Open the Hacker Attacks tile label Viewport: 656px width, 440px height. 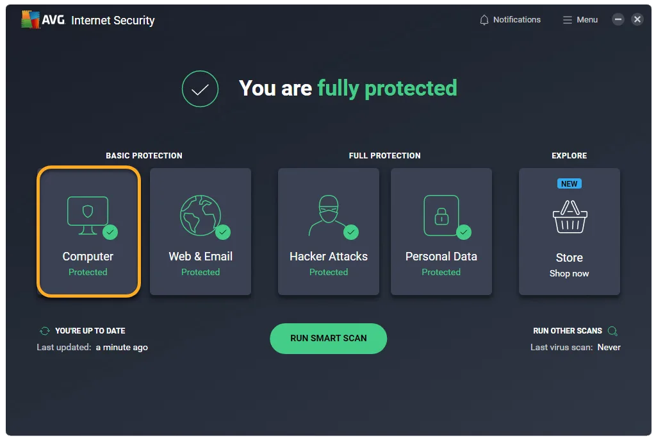[329, 257]
